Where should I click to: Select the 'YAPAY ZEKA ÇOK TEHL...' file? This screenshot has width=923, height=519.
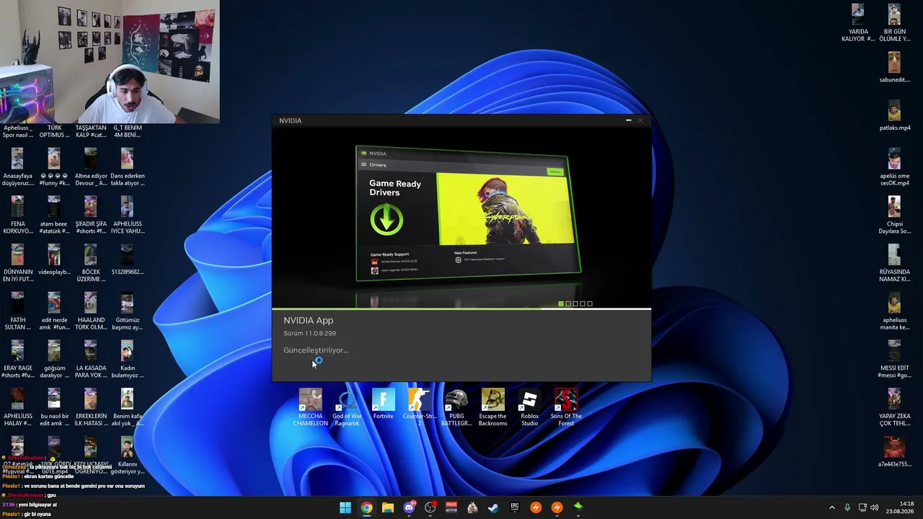tap(894, 407)
